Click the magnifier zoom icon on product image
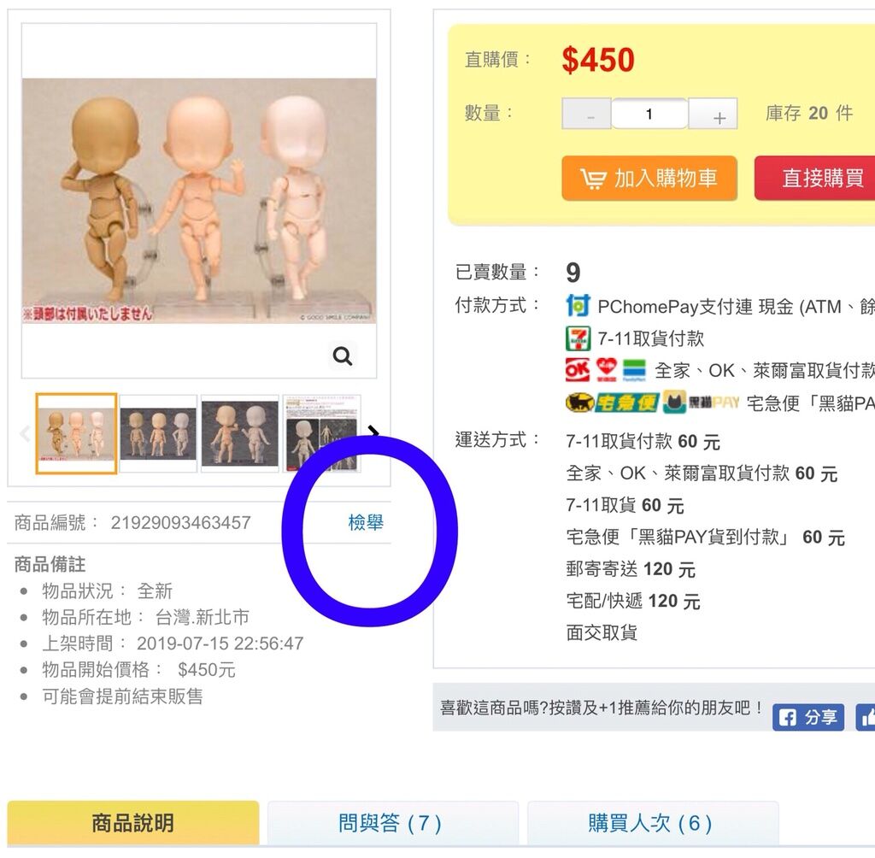The image size is (875, 858). [x=342, y=356]
